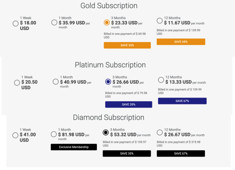Viewport: 235px width, 170px height.
Task: Select Platinum 3 Months $26.66 radio button
Action: click(108, 82)
